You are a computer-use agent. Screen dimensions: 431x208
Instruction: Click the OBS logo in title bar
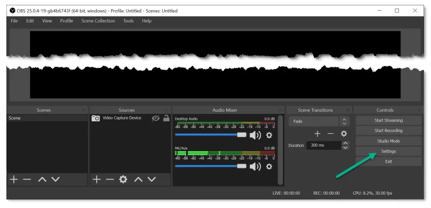tap(12, 11)
